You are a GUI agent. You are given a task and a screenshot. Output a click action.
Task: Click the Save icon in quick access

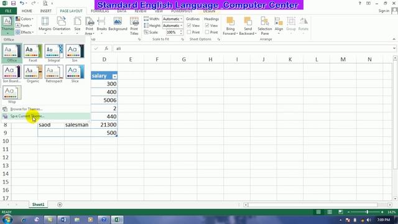pos(13,3)
